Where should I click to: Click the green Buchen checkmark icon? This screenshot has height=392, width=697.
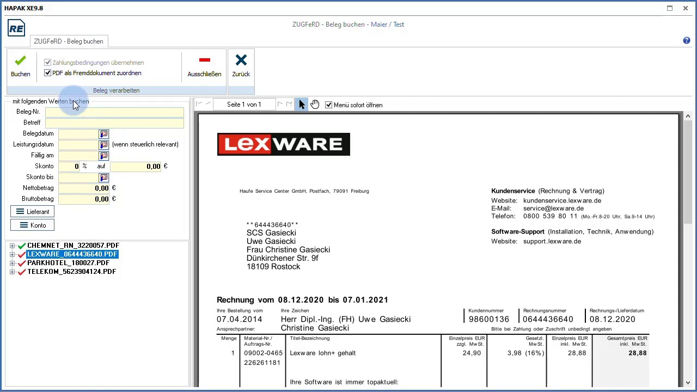coord(20,60)
